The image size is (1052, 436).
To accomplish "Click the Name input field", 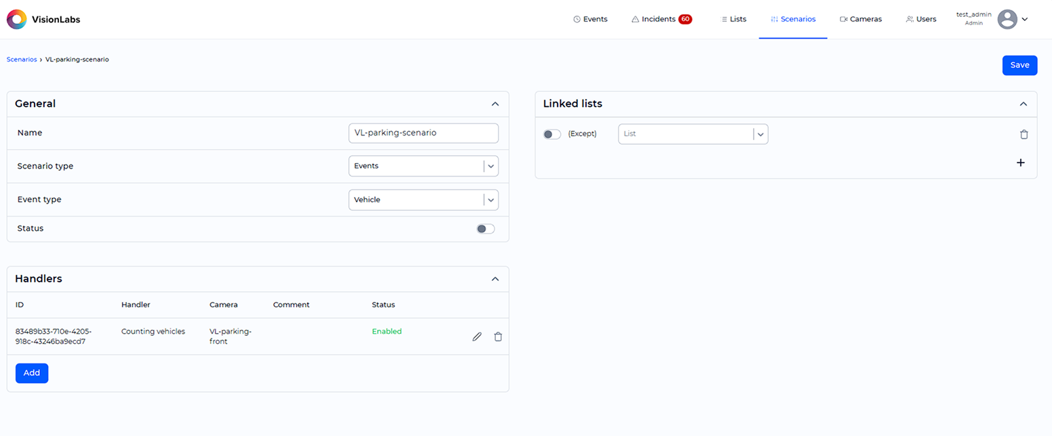I will [423, 133].
